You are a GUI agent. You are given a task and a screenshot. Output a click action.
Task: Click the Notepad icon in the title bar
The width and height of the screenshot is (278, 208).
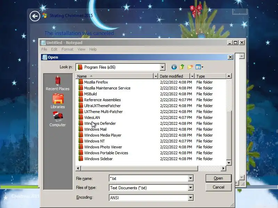[43, 43]
